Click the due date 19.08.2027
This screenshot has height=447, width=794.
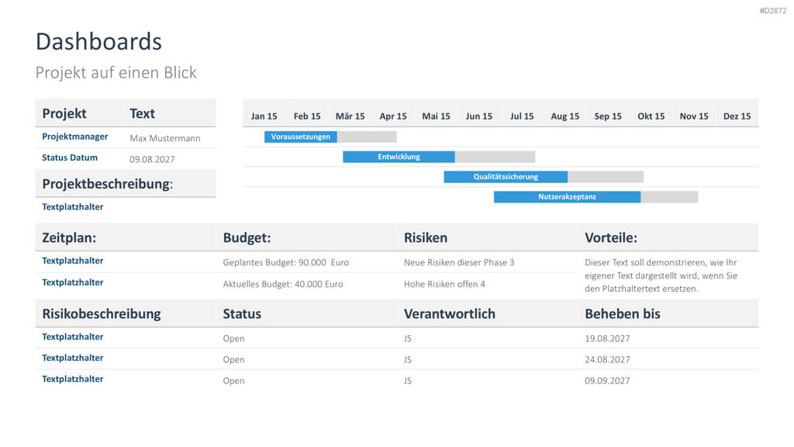point(607,338)
